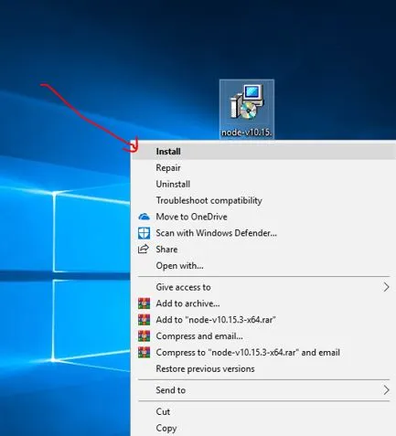Choose Install from the context menu
The height and width of the screenshot is (436, 396).
coord(263,152)
